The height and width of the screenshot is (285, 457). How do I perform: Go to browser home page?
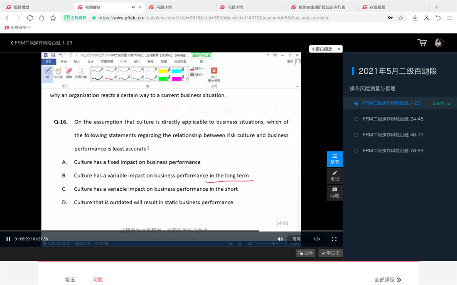point(42,18)
